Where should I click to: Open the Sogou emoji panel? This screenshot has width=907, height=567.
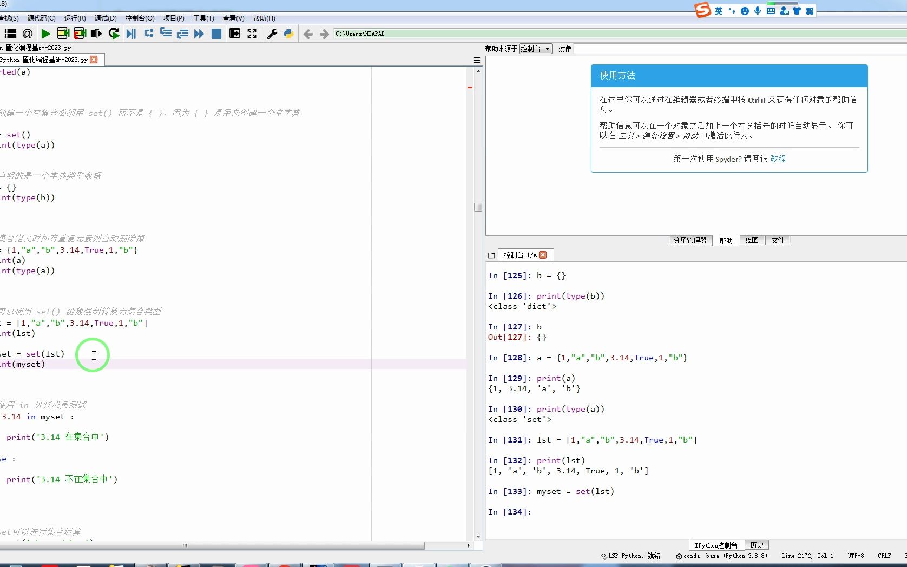(745, 11)
